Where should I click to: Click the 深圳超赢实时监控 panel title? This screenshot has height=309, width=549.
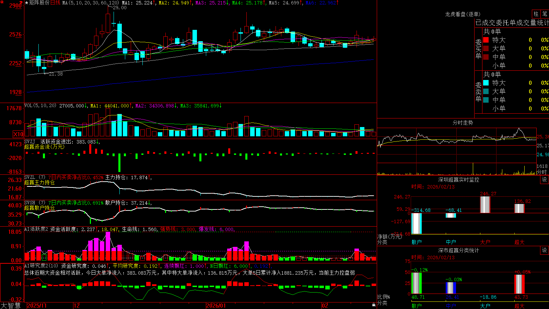click(459, 180)
